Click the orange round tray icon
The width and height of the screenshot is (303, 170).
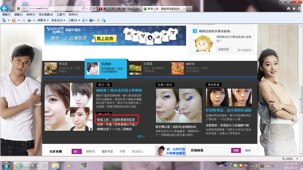(241, 166)
